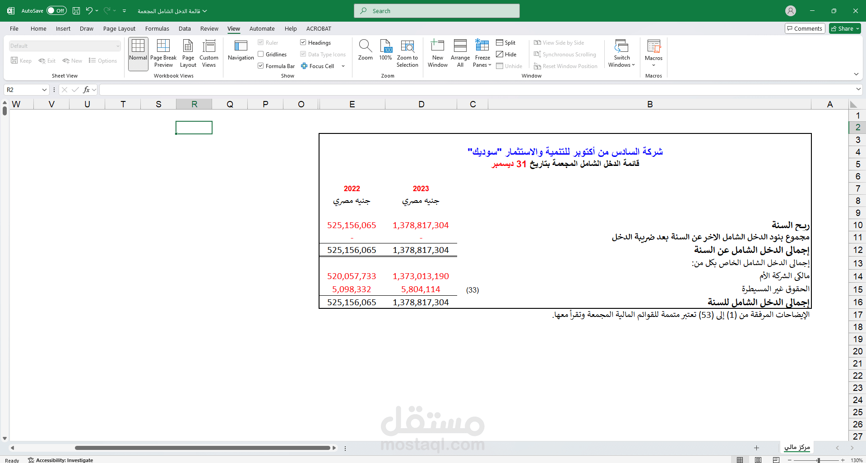
Task: Open the Navigation pane
Action: pos(241,50)
